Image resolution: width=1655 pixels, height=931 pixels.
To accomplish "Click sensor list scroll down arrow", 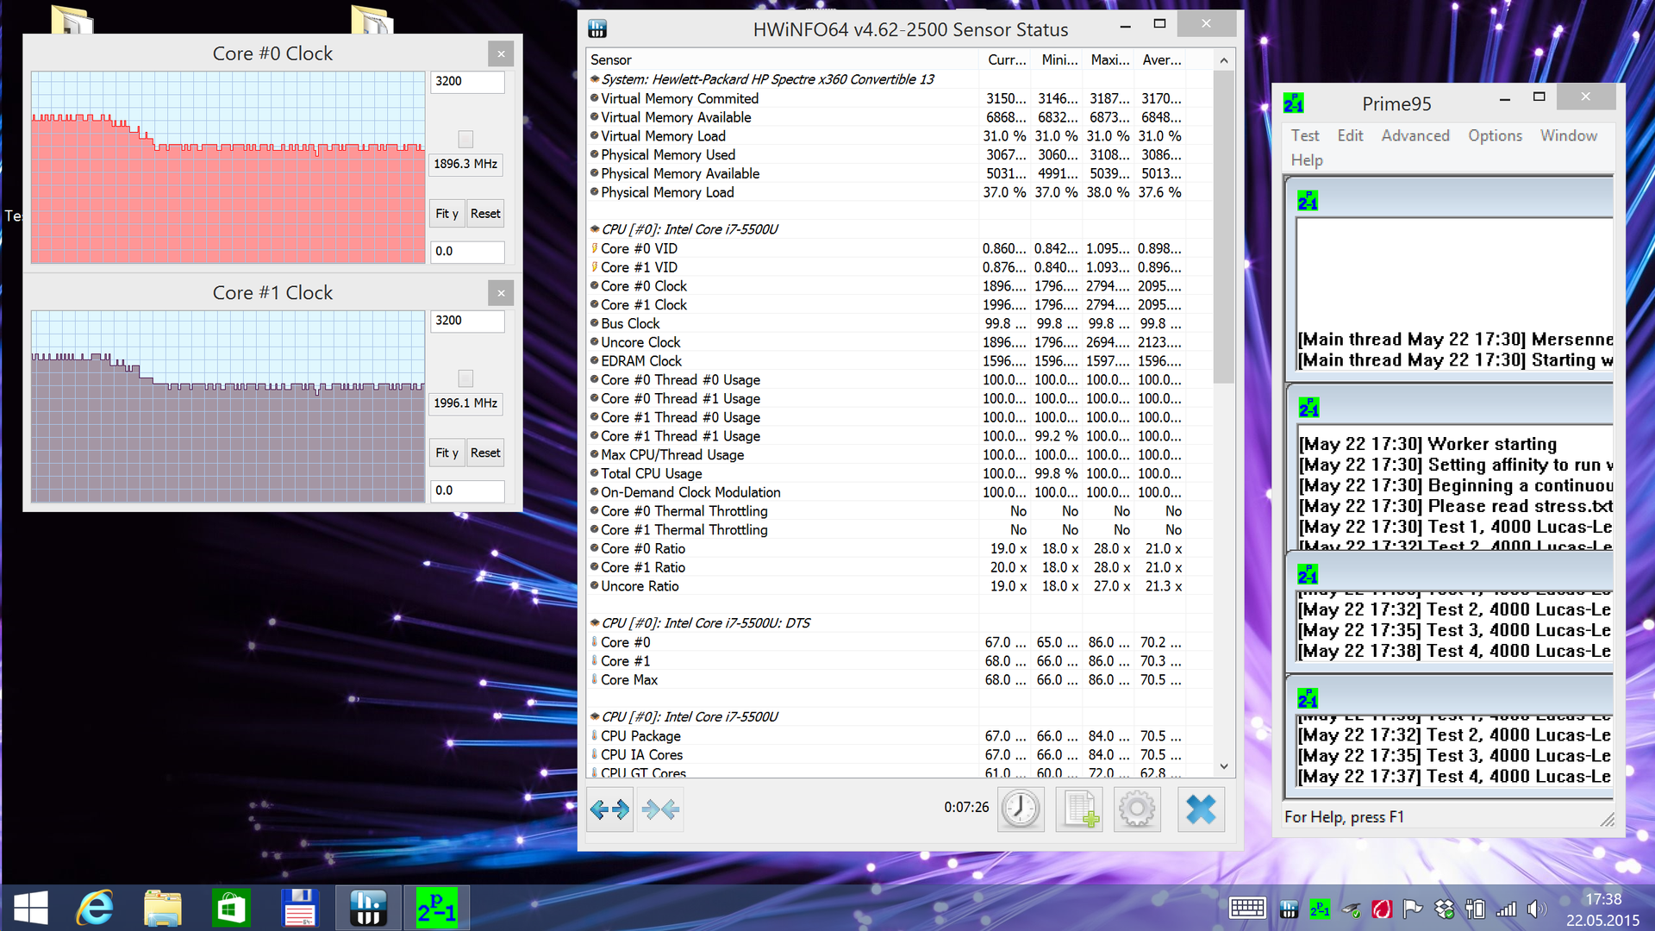I will coord(1223,766).
